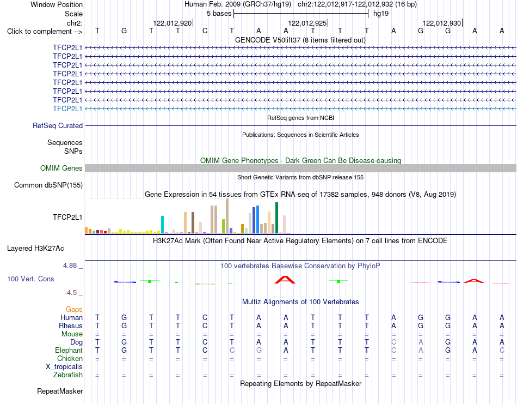517x404 pixels.
Task: Open 'Multiz Alignments of 100 Vertebrates' title
Action: tap(300, 302)
